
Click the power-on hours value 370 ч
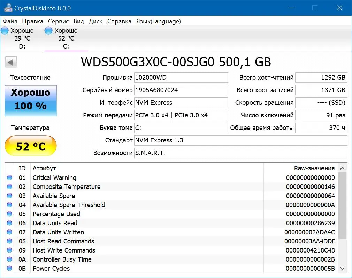pos(321,128)
